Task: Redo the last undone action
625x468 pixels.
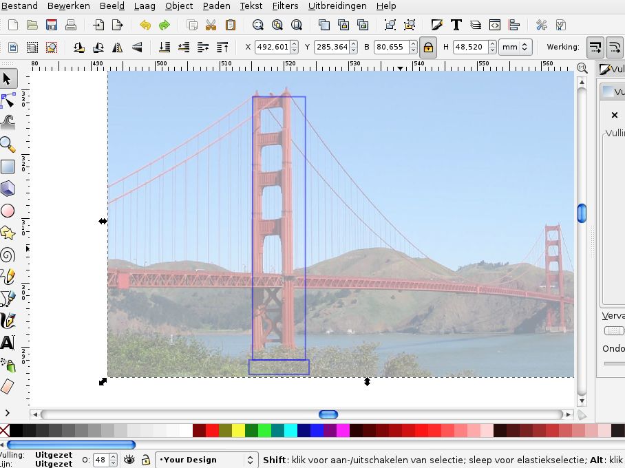Action: click(165, 25)
